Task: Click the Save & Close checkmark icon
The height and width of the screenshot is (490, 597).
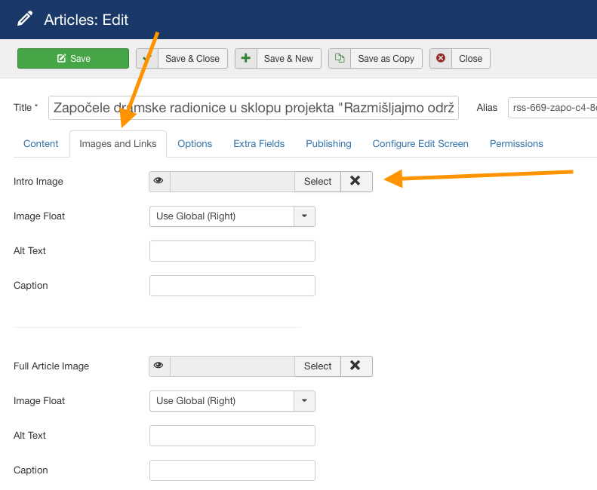Action: (147, 59)
